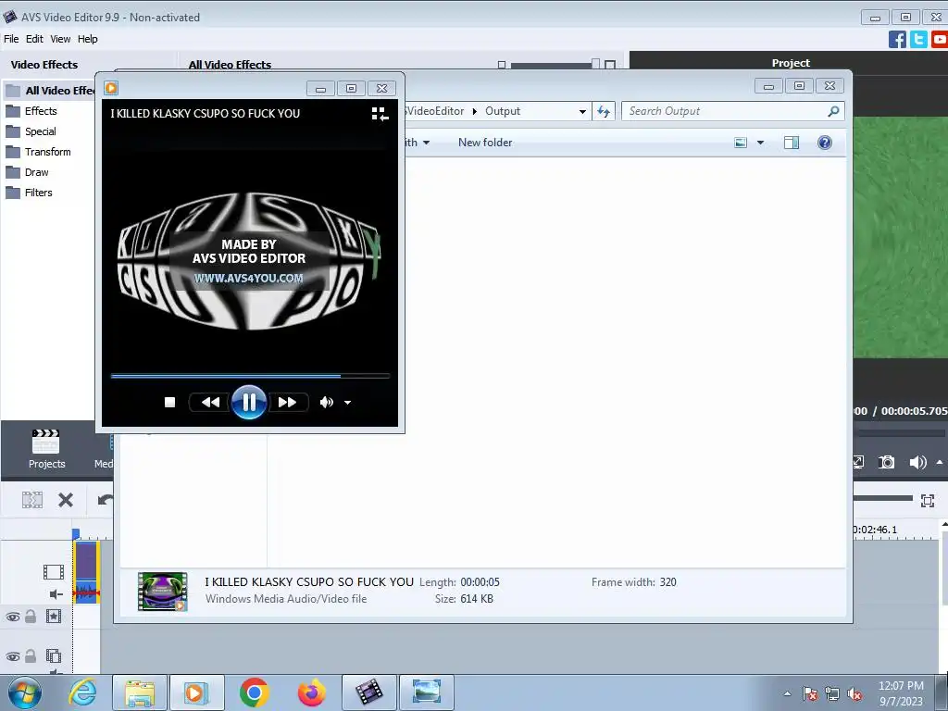Open the Help menu

click(88, 39)
